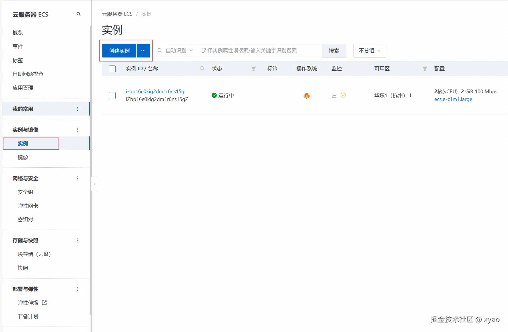Click the 配置 column header
The height and width of the screenshot is (332, 508).
point(439,69)
